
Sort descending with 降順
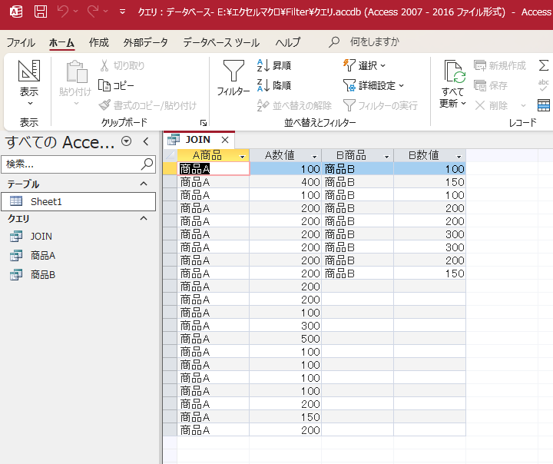click(274, 85)
